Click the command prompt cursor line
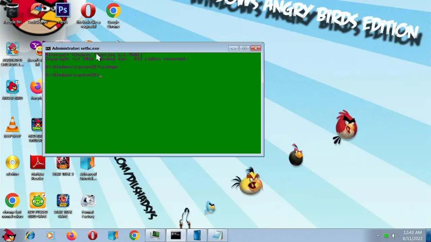Viewport: 431px width, 242px height. [x=73, y=75]
